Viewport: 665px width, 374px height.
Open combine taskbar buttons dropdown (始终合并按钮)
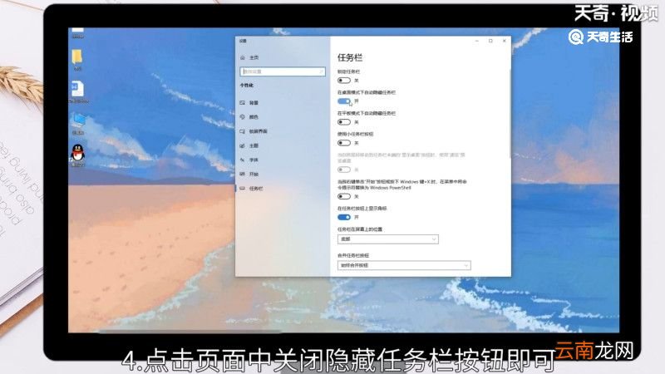pyautogui.click(x=404, y=265)
